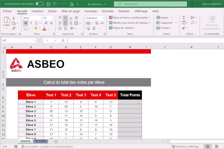The image size is (224, 149).
Task: Click the Insérer cells button
Action: pos(162,18)
